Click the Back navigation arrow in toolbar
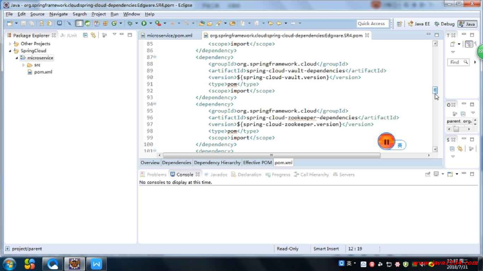The width and height of the screenshot is (483, 271). [279, 23]
